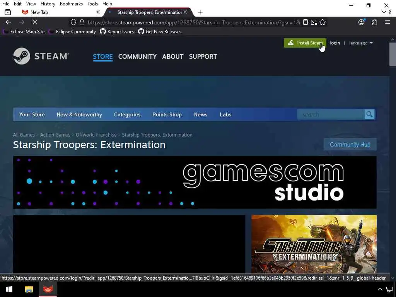The image size is (396, 297).
Task: Open the STORE navigation item
Action: [x=103, y=56]
